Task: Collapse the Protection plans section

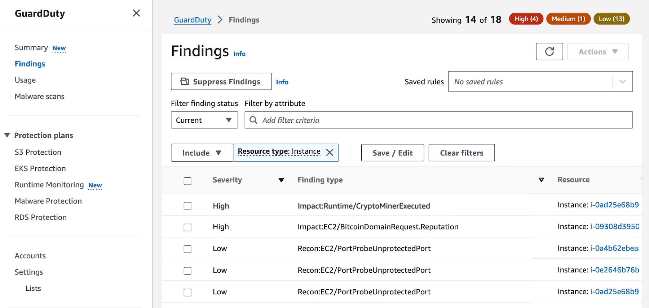Action: [x=7, y=135]
